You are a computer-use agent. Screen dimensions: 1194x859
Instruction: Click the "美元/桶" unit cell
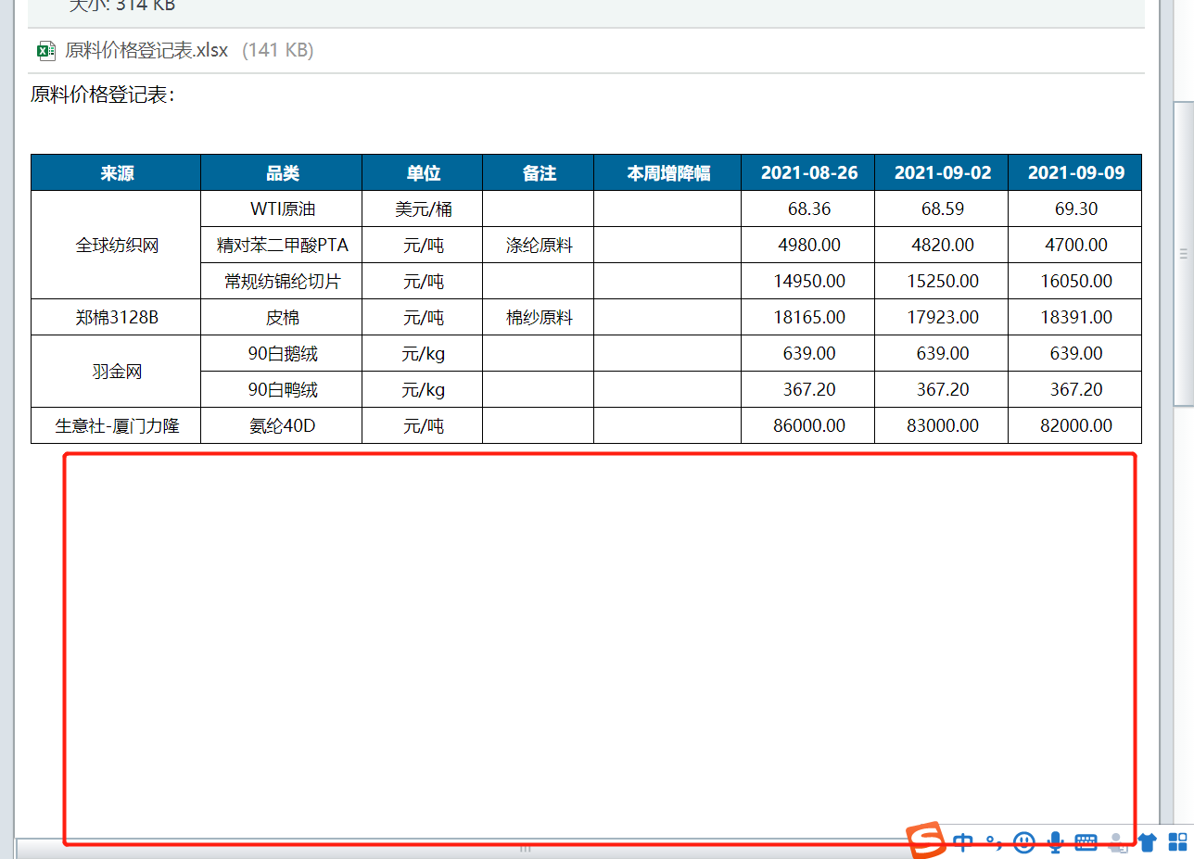click(423, 209)
